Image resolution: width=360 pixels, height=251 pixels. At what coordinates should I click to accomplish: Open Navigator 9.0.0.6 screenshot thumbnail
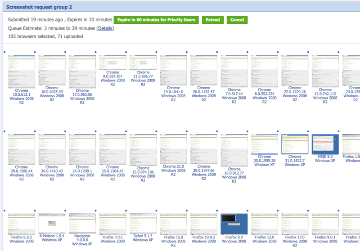point(82,224)
